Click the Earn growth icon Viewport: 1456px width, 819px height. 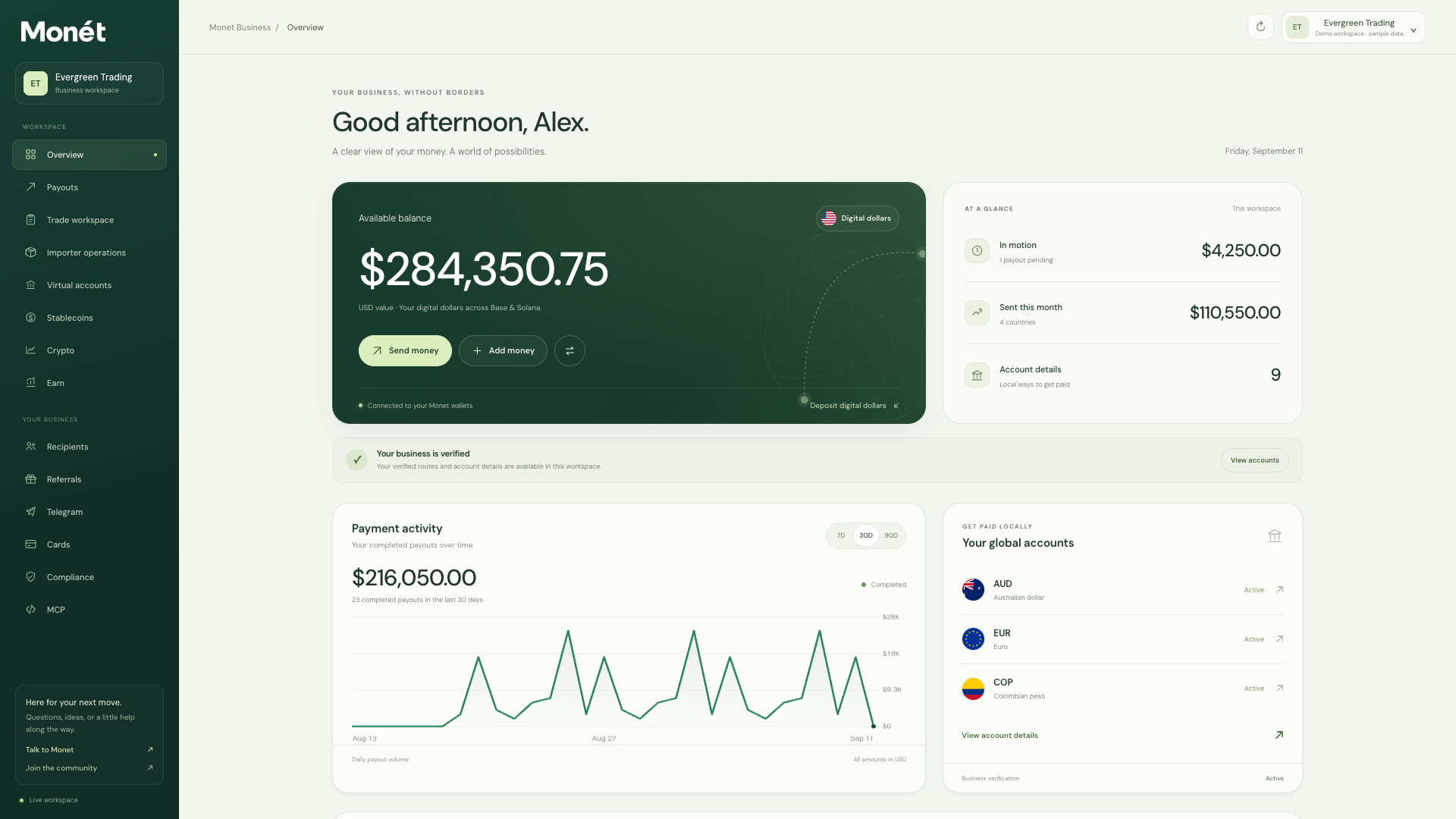(x=30, y=383)
